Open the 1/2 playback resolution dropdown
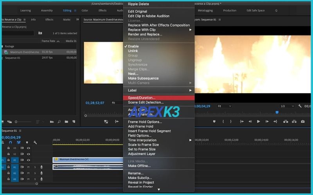The height and width of the screenshot is (195, 313). pos(287,106)
